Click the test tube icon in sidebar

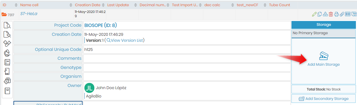[x=7, y=44]
